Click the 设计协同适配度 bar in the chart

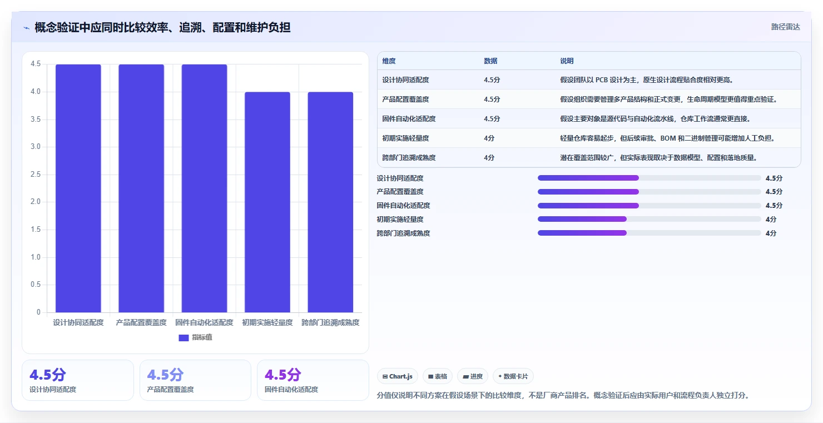point(78,188)
